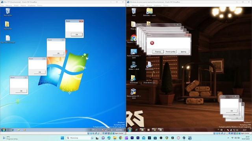The image size is (252, 141).
Task: Open Adobe Premiere Pro from the host taskbar
Action: [132, 138]
